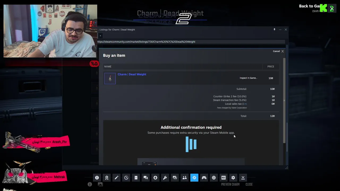Click Back to Game at top right

[x=310, y=6]
